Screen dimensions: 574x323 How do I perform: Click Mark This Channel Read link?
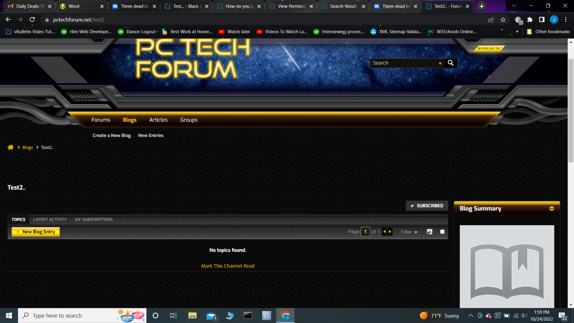click(228, 266)
